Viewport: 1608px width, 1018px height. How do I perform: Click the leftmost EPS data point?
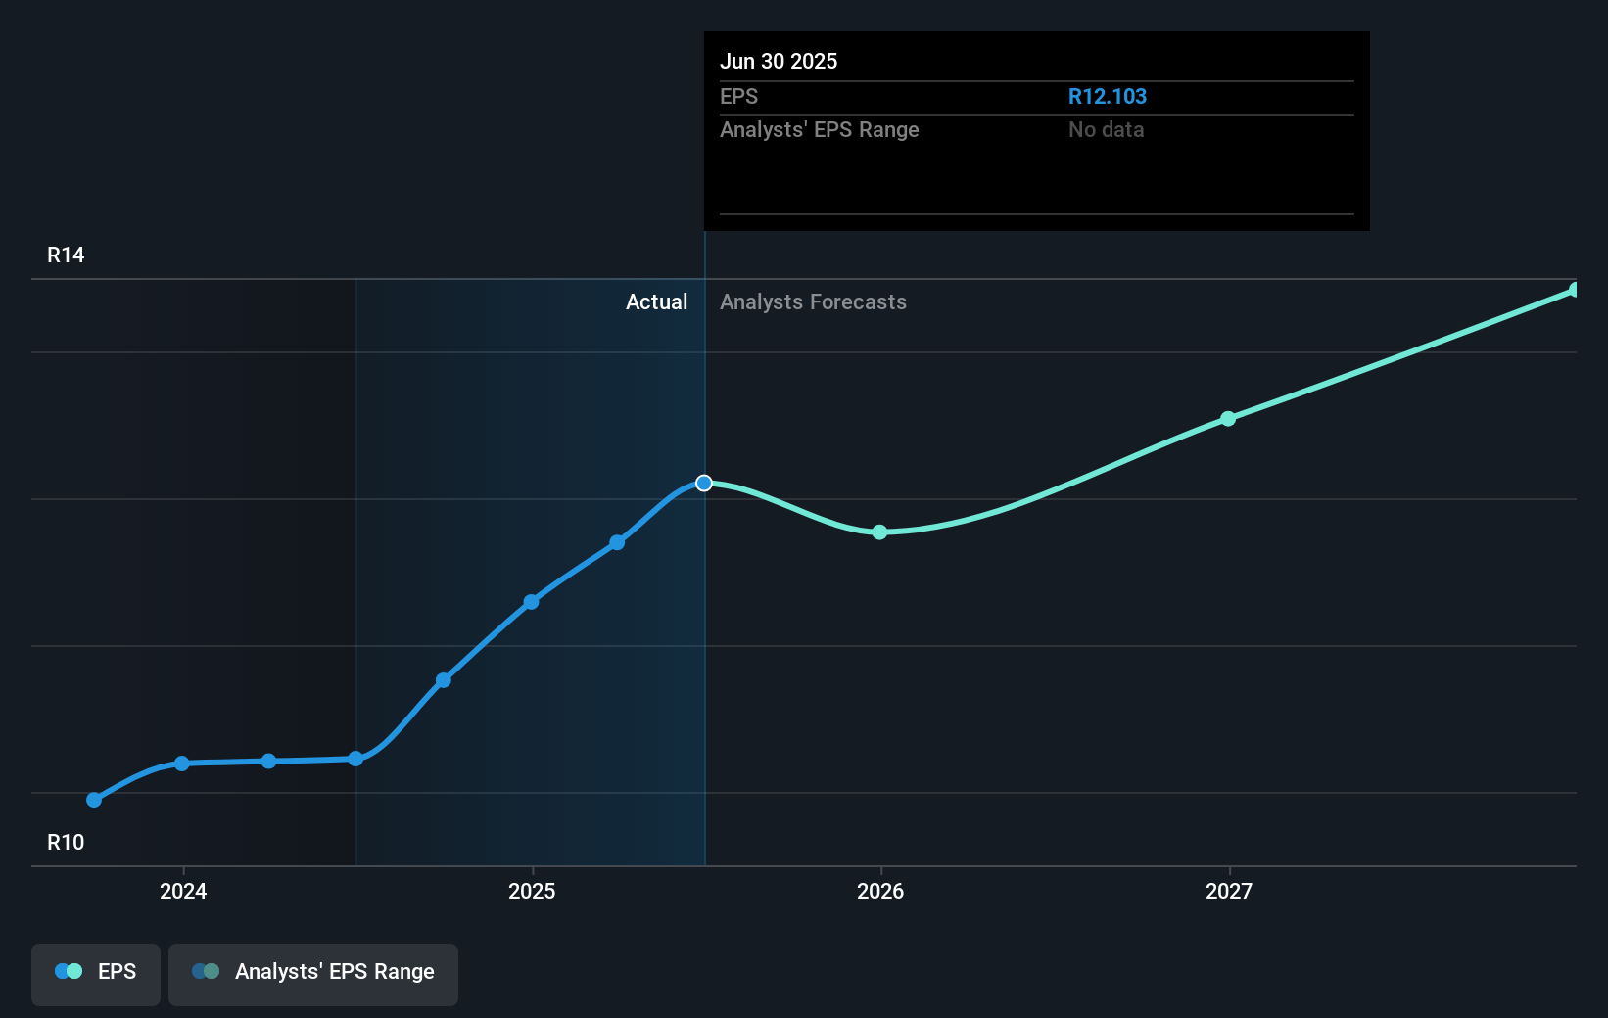pos(94,800)
